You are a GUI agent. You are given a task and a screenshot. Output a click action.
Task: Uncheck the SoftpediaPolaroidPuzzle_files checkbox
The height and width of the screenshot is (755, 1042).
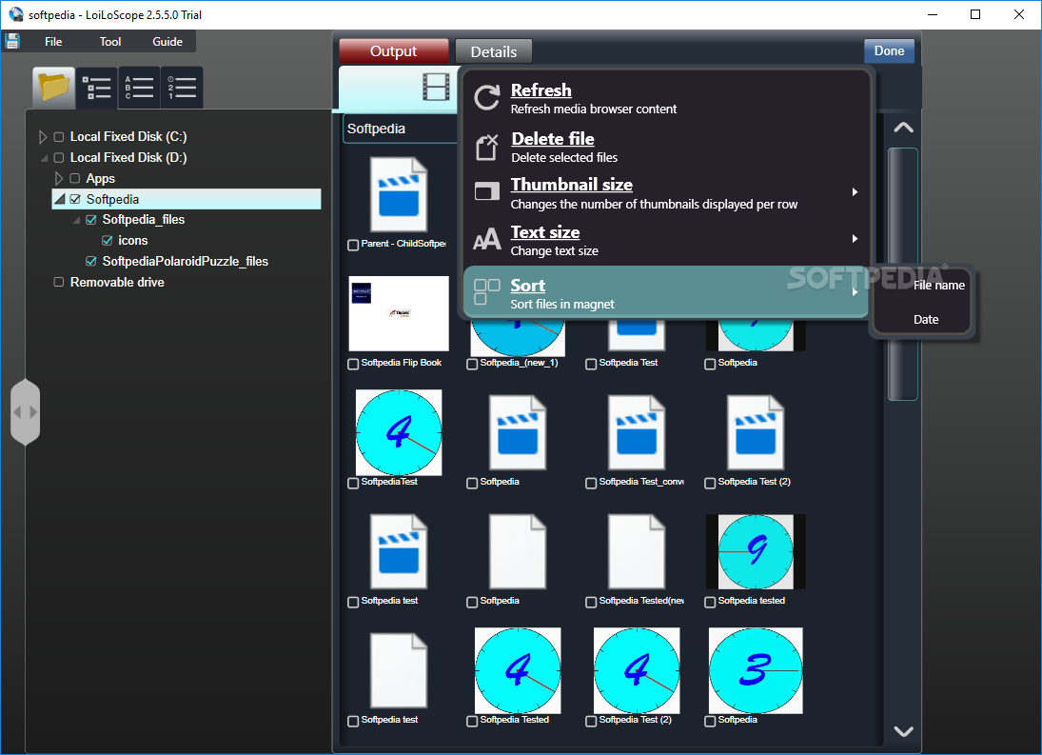click(91, 261)
